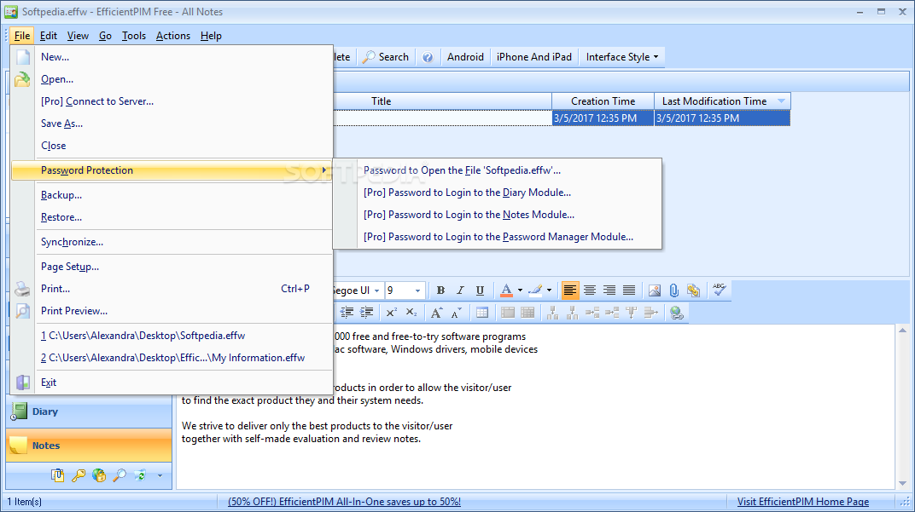The width and height of the screenshot is (915, 512).
Task: Open recent file 2 My Information.effw
Action: pos(172,358)
